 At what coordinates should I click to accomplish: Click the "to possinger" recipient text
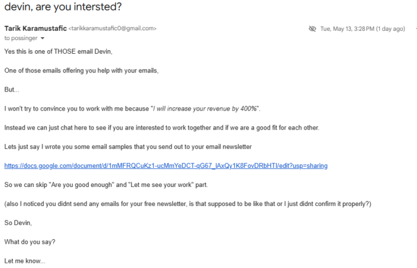(21, 38)
